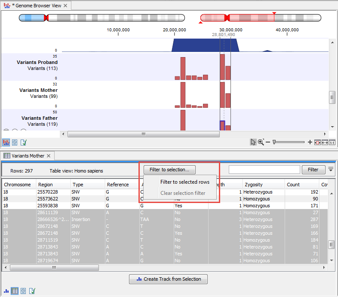The image size is (338, 297).
Task: Show history icon in Genome Browser panel
Action: click(x=15, y=142)
